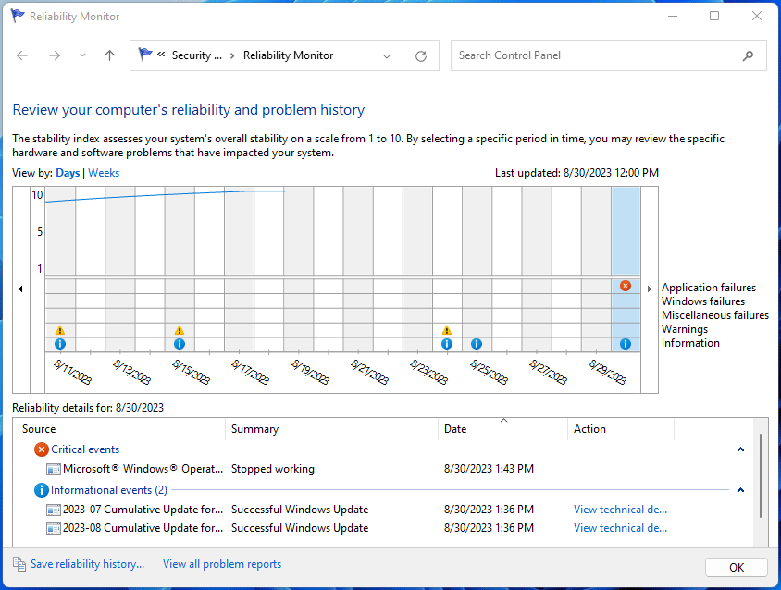This screenshot has width=781, height=590.
Task: Select '8/30/2023 1:43 PM' date cell
Action: pyautogui.click(x=489, y=469)
